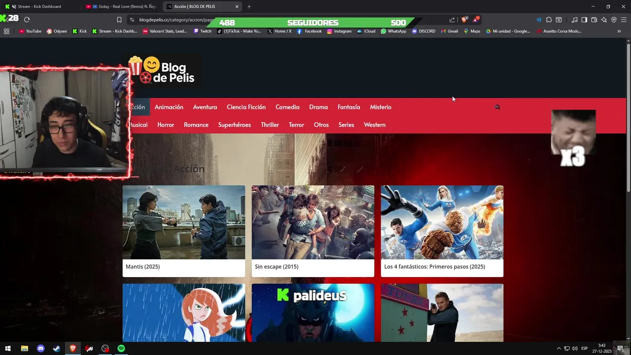Open the Brave Wallet icon
Image resolution: width=631 pixels, height=355 pixels.
pyautogui.click(x=594, y=20)
